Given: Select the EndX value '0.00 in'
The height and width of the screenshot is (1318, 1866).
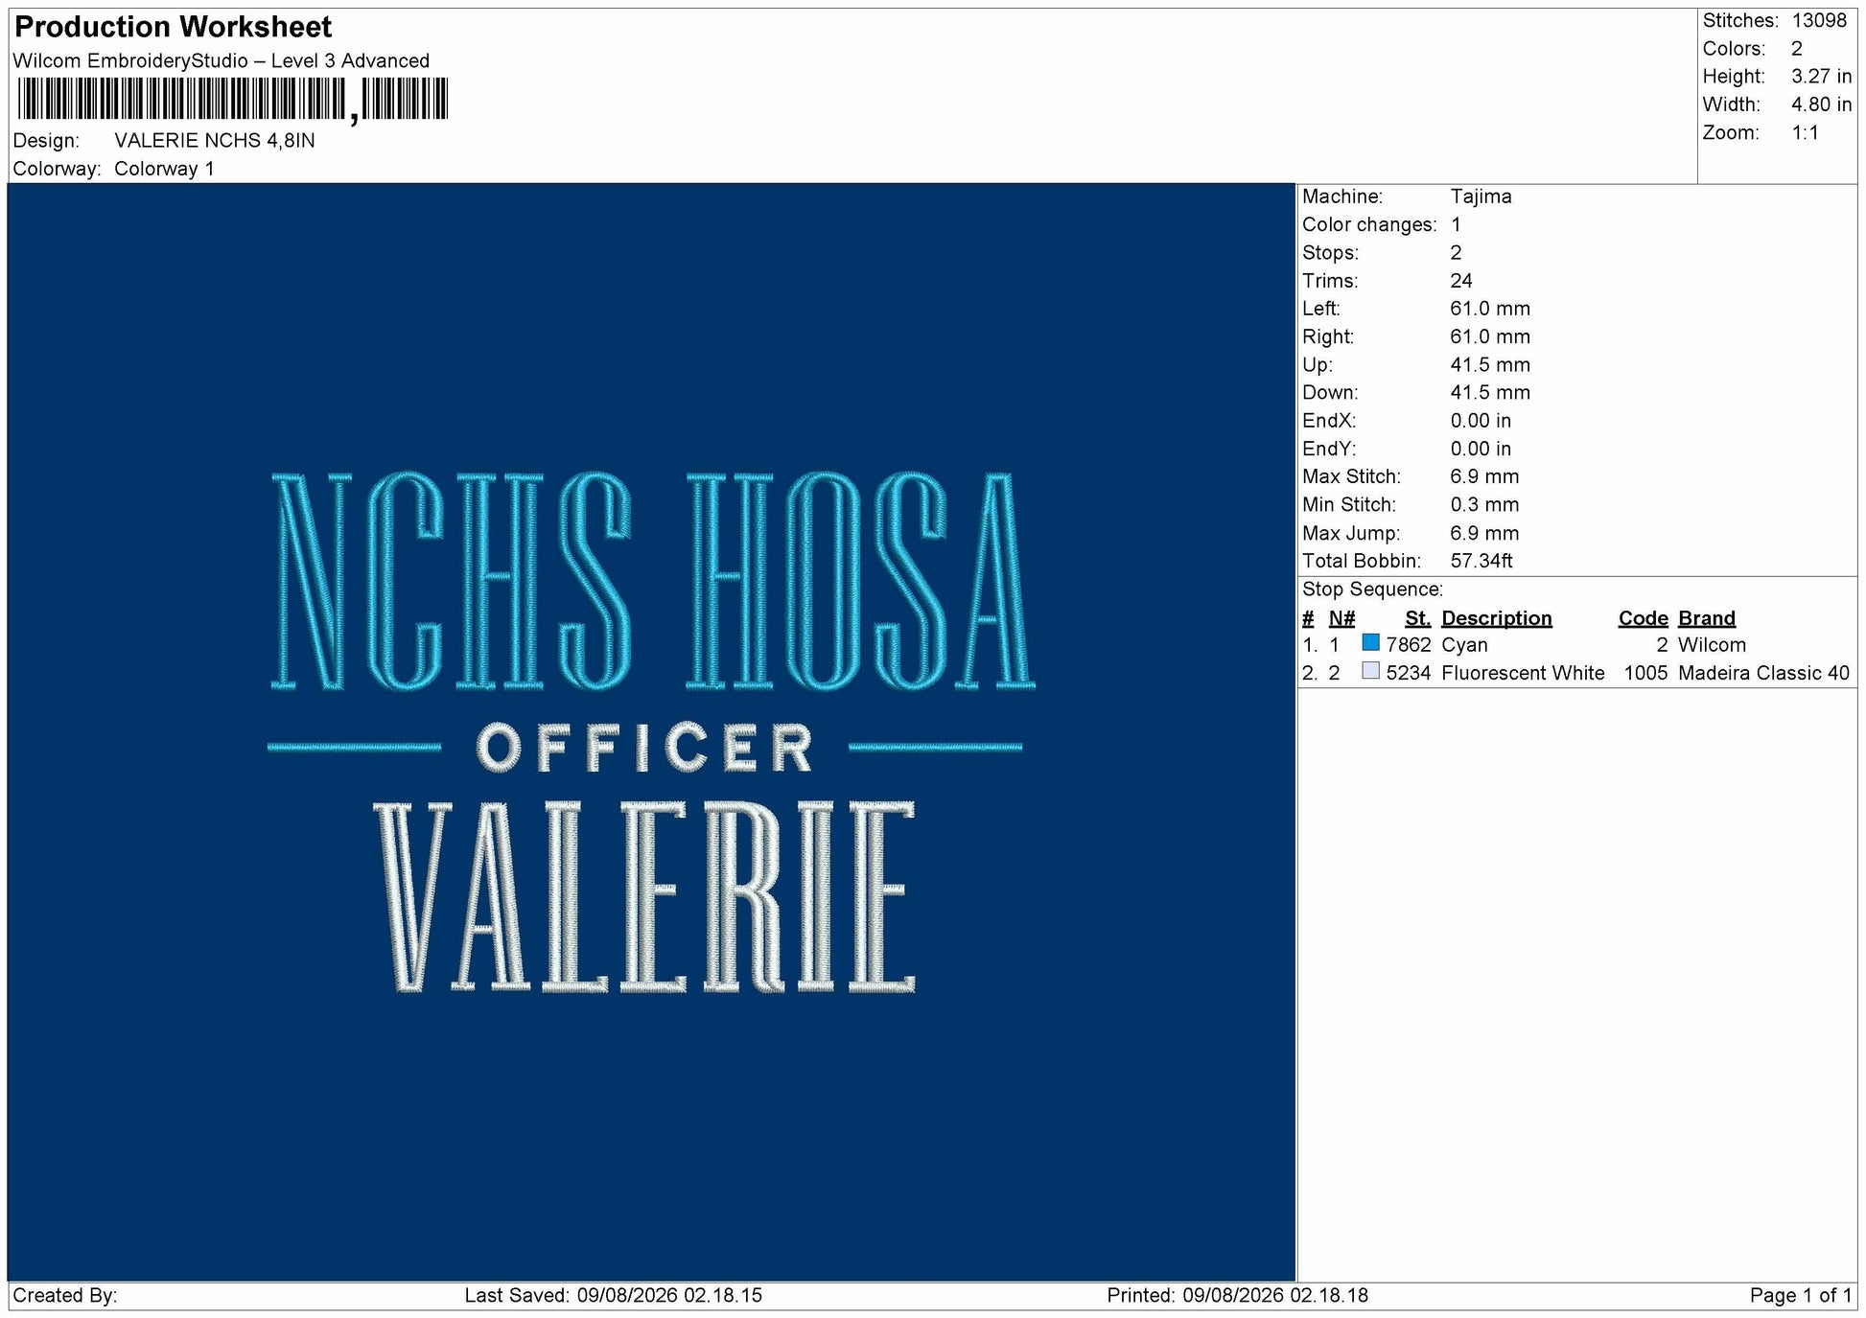Looking at the screenshot, I should [1481, 421].
